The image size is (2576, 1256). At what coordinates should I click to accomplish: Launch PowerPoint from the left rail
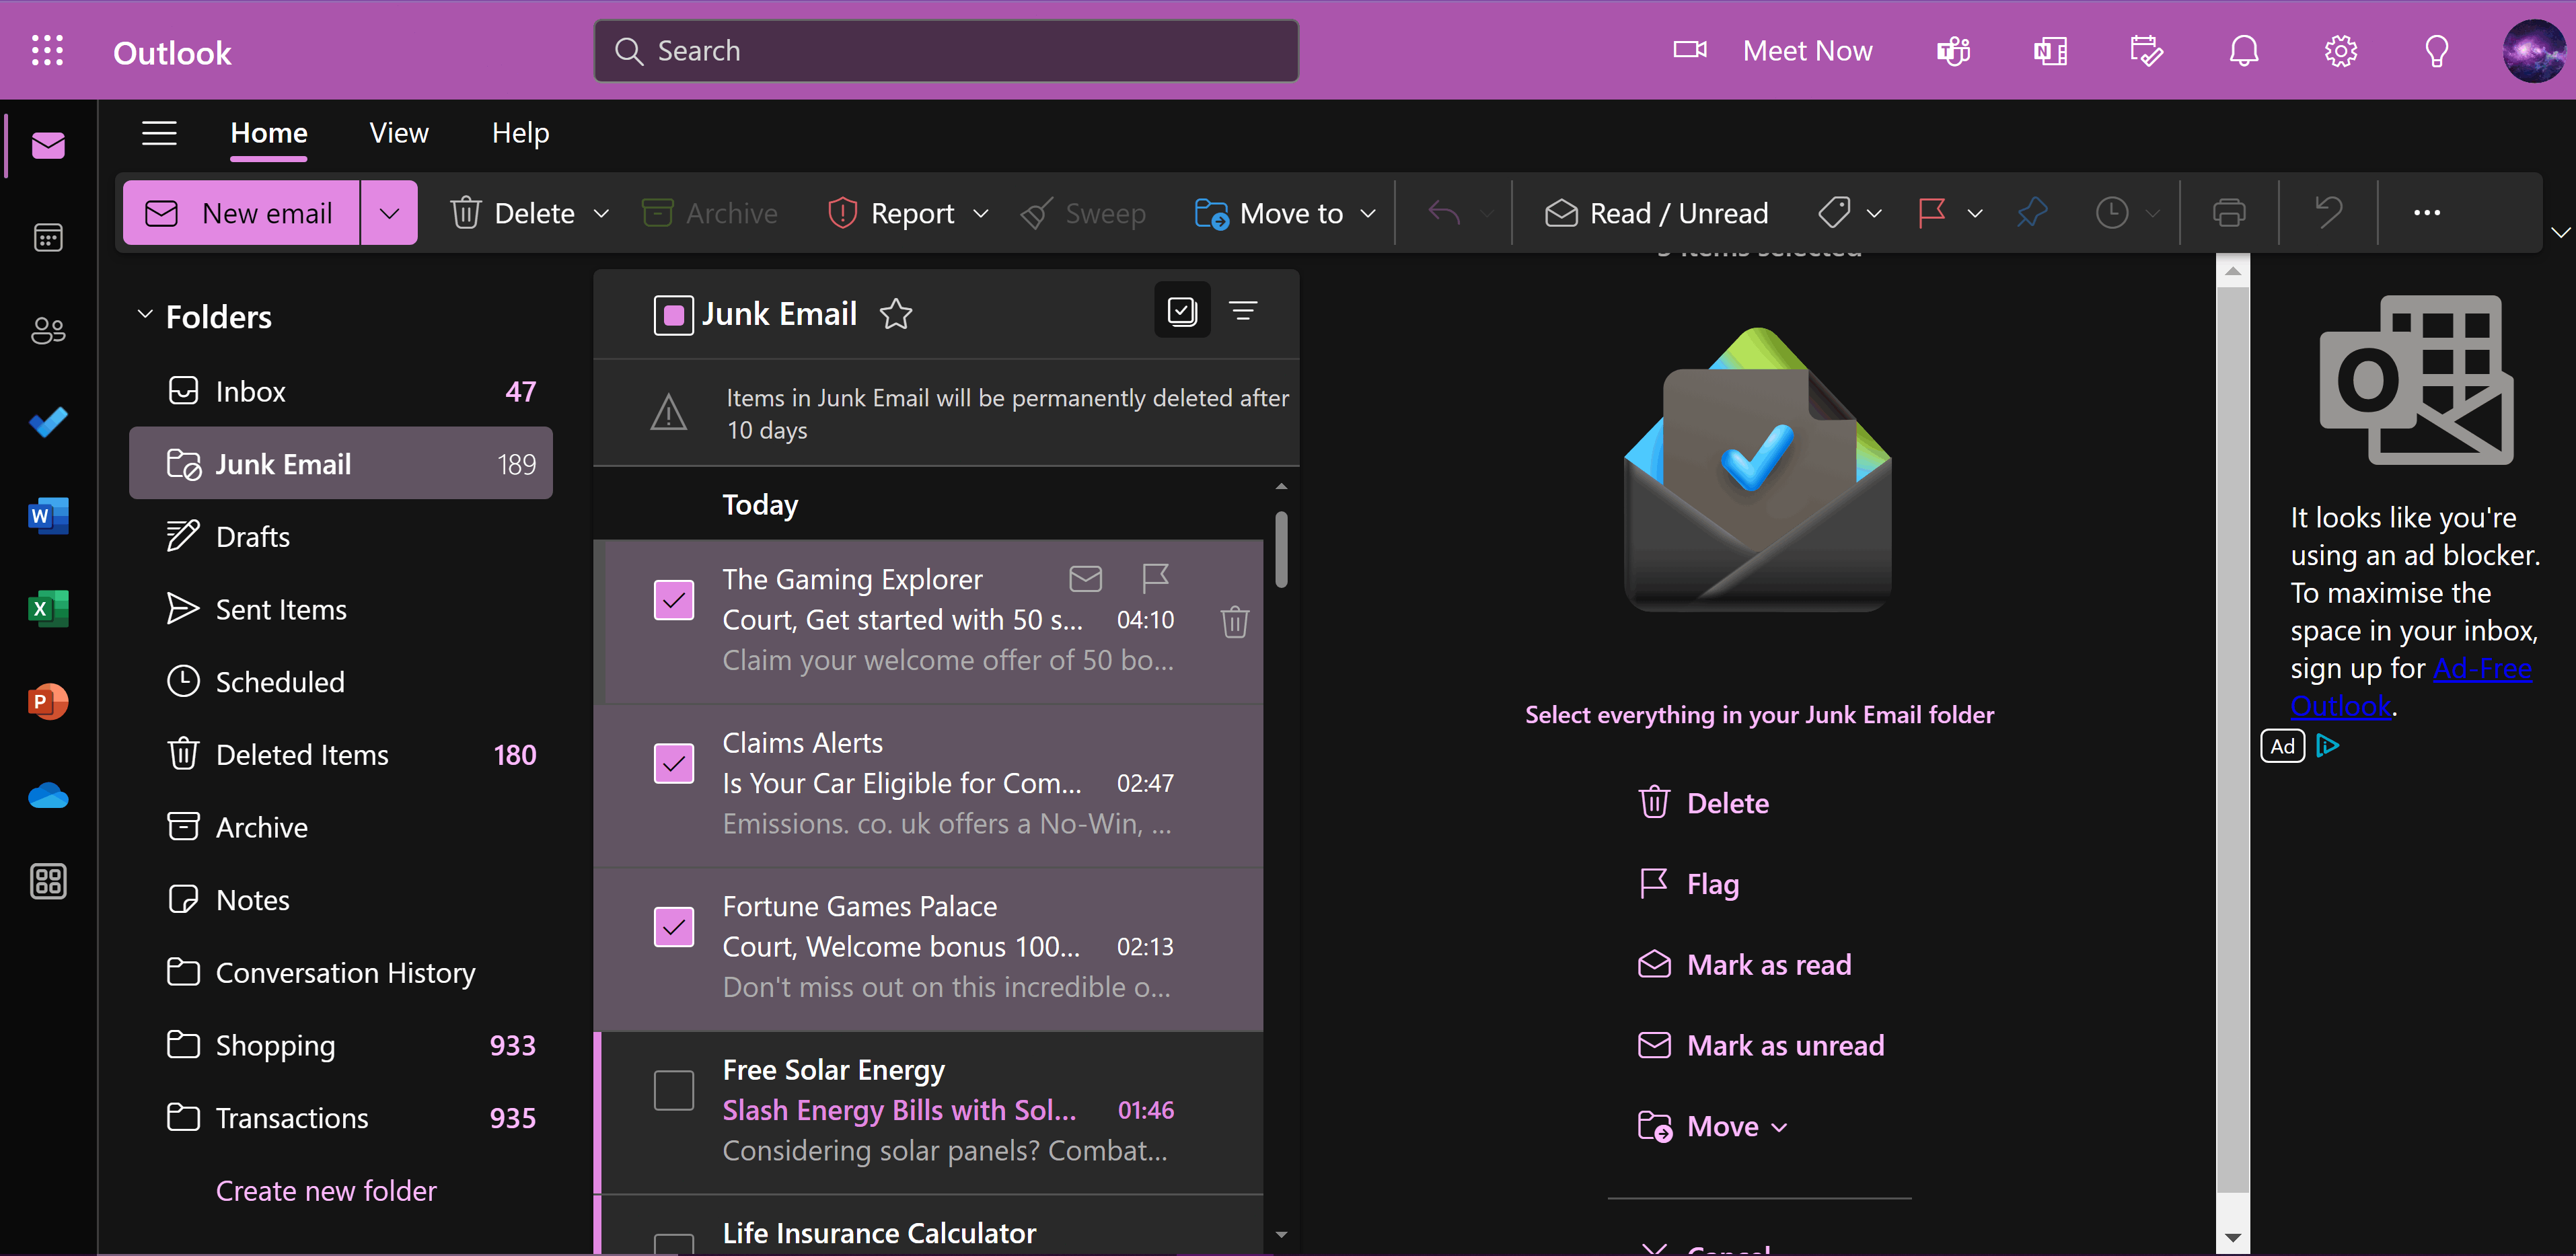(48, 701)
